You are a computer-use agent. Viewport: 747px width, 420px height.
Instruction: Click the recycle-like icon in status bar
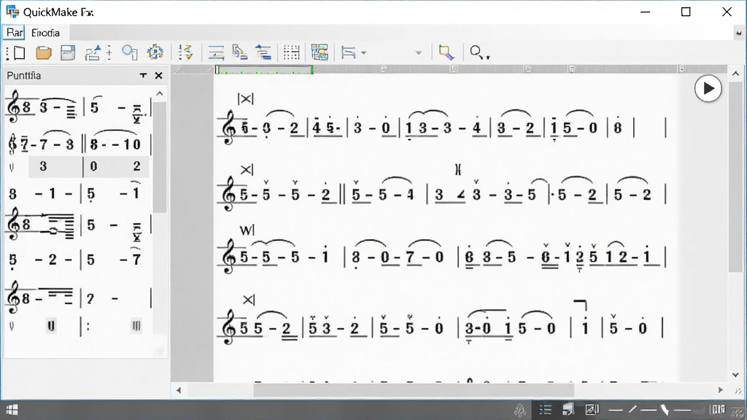click(x=519, y=410)
